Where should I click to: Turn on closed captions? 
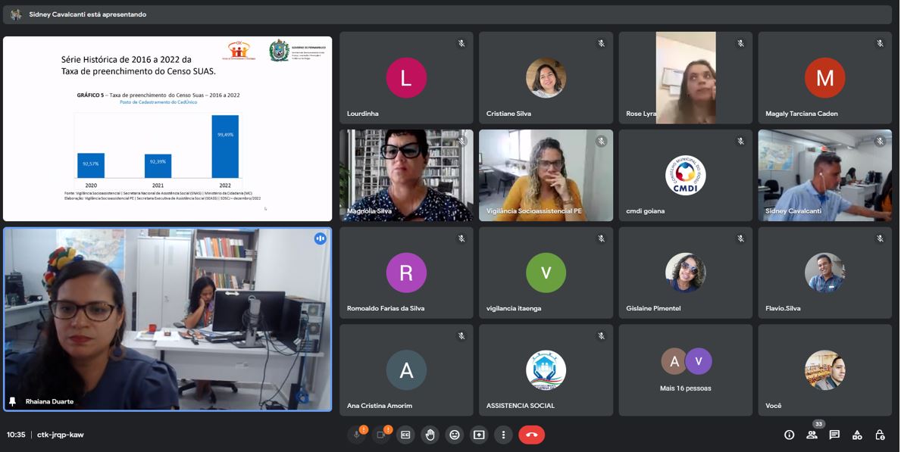pyautogui.click(x=405, y=435)
